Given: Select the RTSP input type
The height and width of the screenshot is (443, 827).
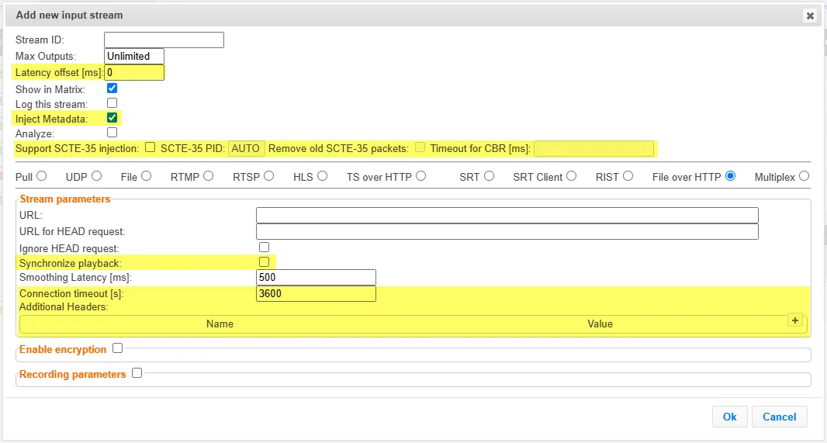Looking at the screenshot, I should pos(269,175).
